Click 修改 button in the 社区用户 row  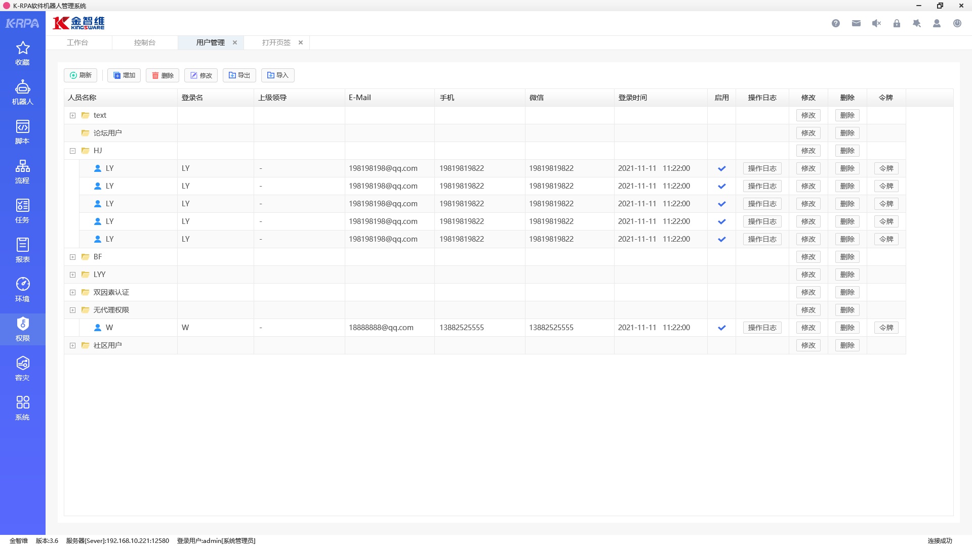[x=808, y=345]
